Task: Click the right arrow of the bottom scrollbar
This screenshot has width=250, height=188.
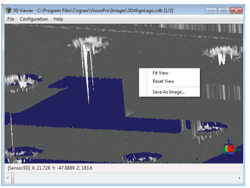Action: pyautogui.click(x=240, y=178)
